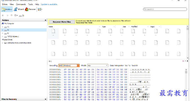This screenshot has height=101, width=190.
Task: Open the Commands menu
Action: [x=21, y=4]
